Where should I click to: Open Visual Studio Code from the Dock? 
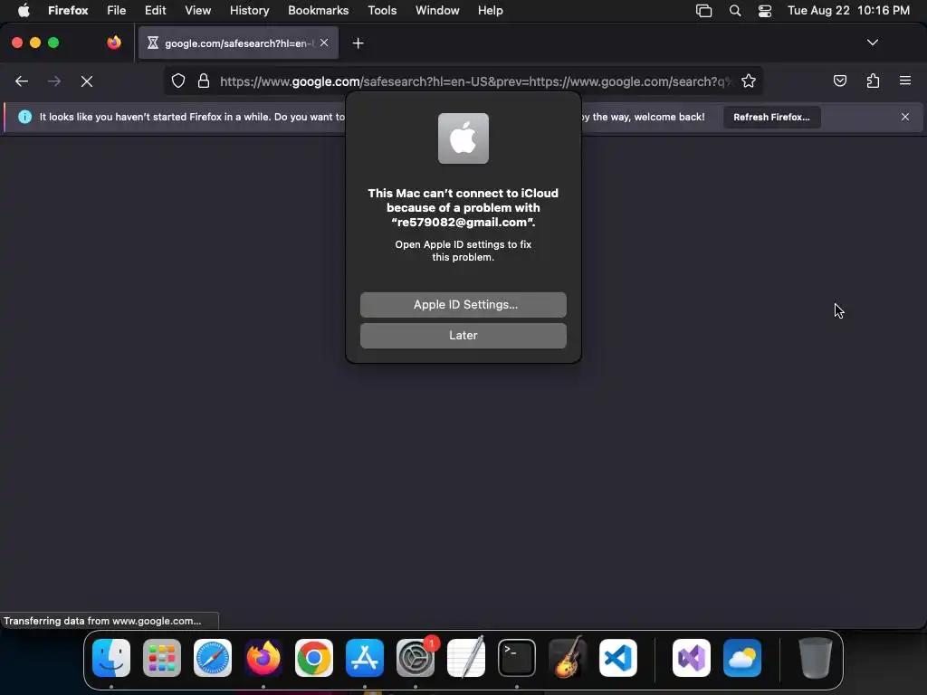point(618,658)
